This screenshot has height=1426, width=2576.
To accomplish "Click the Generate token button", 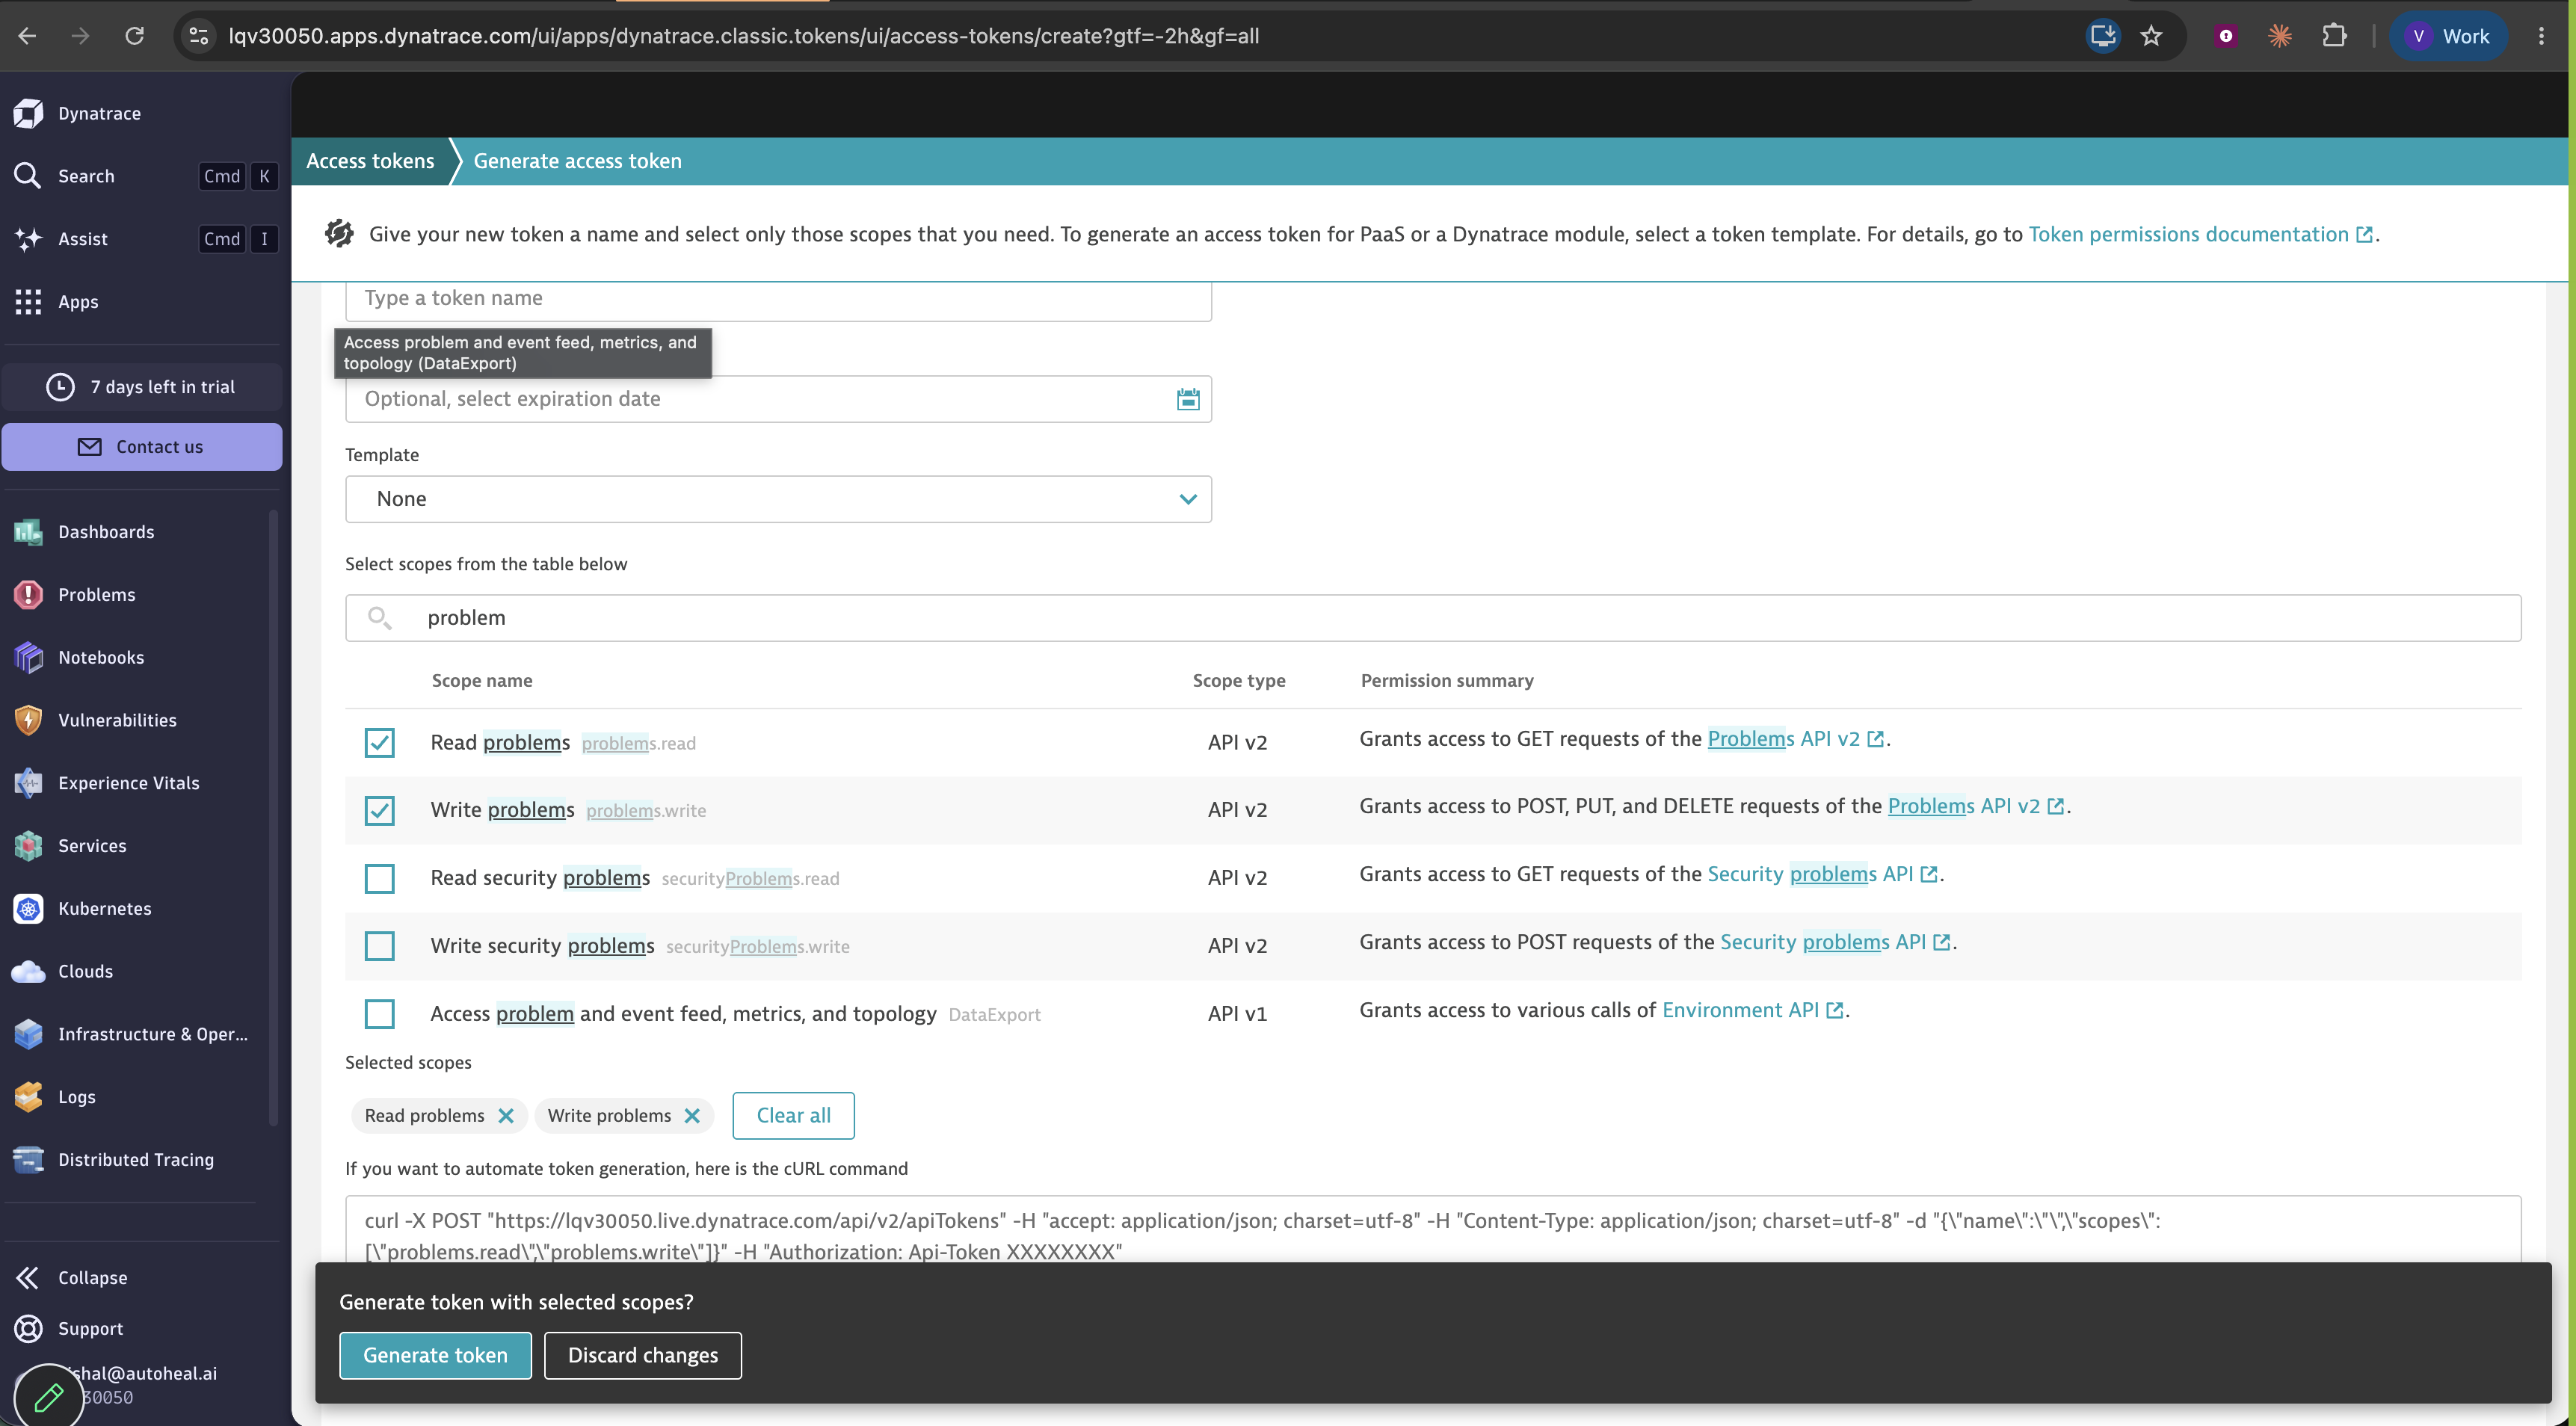I will [435, 1355].
